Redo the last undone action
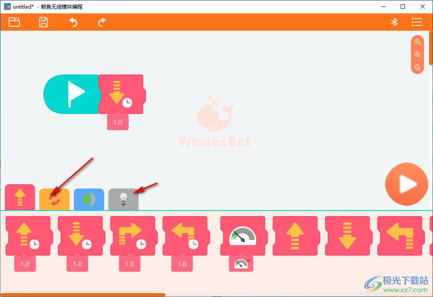433x297 pixels. click(102, 22)
